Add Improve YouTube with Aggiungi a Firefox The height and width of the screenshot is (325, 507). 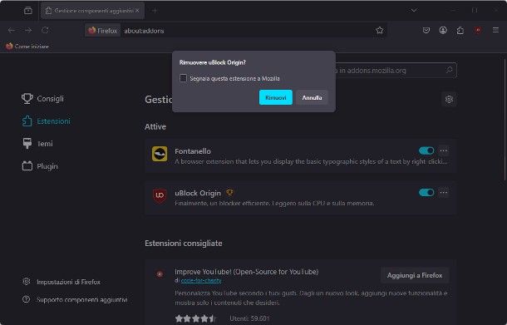(415, 275)
